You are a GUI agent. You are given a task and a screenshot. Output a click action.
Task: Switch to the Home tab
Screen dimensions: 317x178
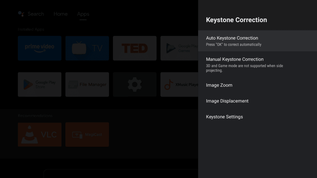pos(60,14)
